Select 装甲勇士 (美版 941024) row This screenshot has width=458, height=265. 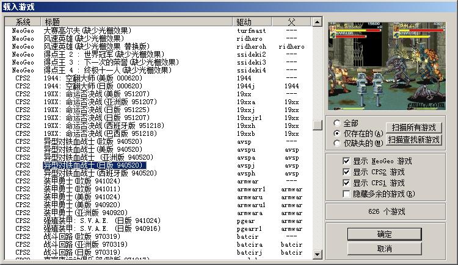coord(158,197)
